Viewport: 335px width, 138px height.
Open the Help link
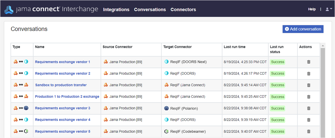tap(312, 9)
